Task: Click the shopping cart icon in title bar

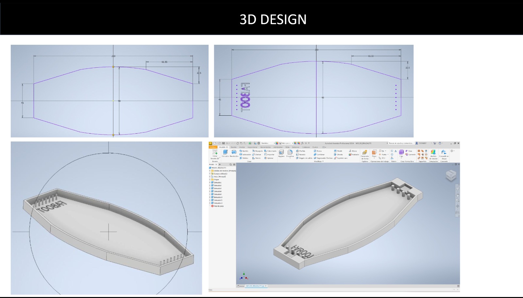Action: click(x=435, y=143)
